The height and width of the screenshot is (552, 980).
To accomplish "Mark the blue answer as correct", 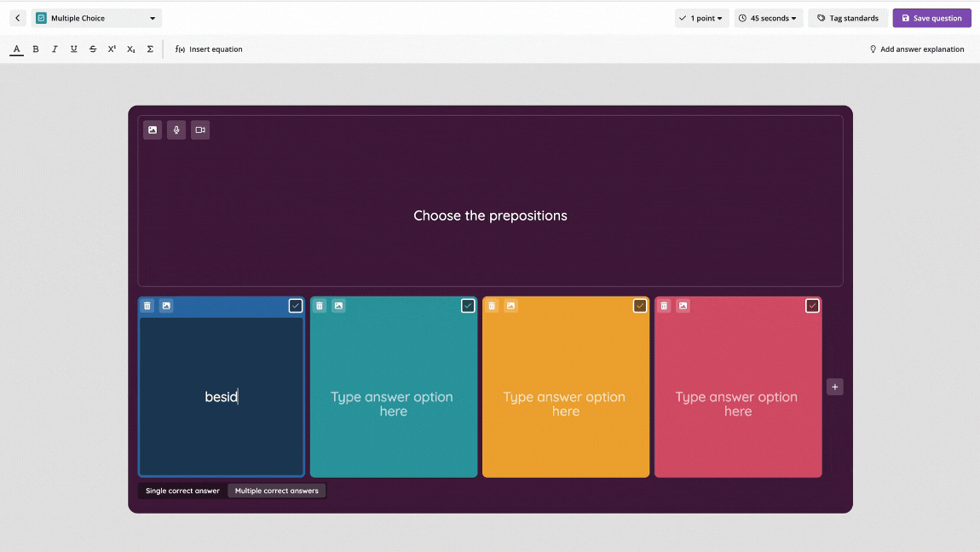I will [x=296, y=306].
